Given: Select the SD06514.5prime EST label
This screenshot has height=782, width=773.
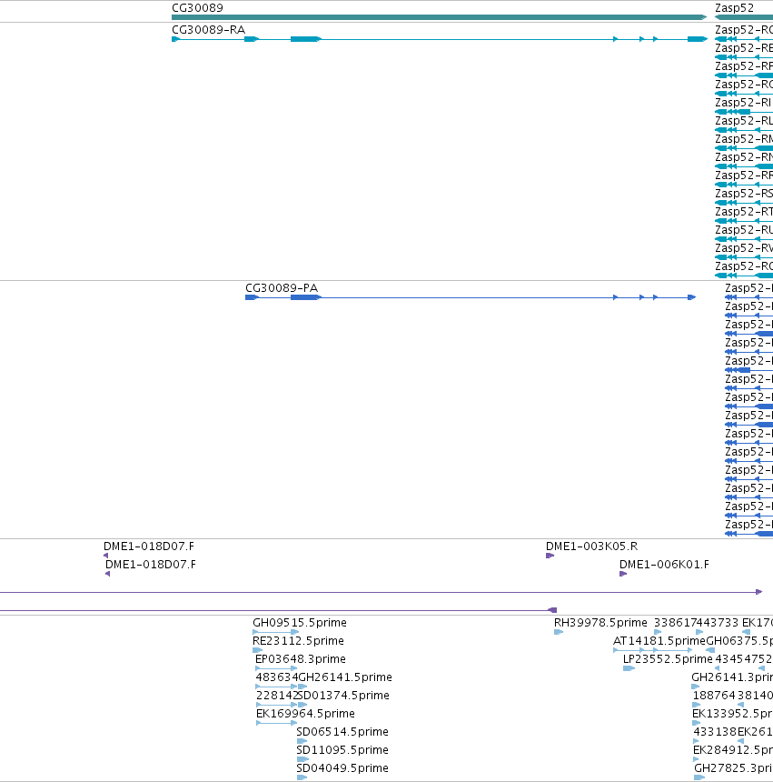Looking at the screenshot, I should pos(342,732).
